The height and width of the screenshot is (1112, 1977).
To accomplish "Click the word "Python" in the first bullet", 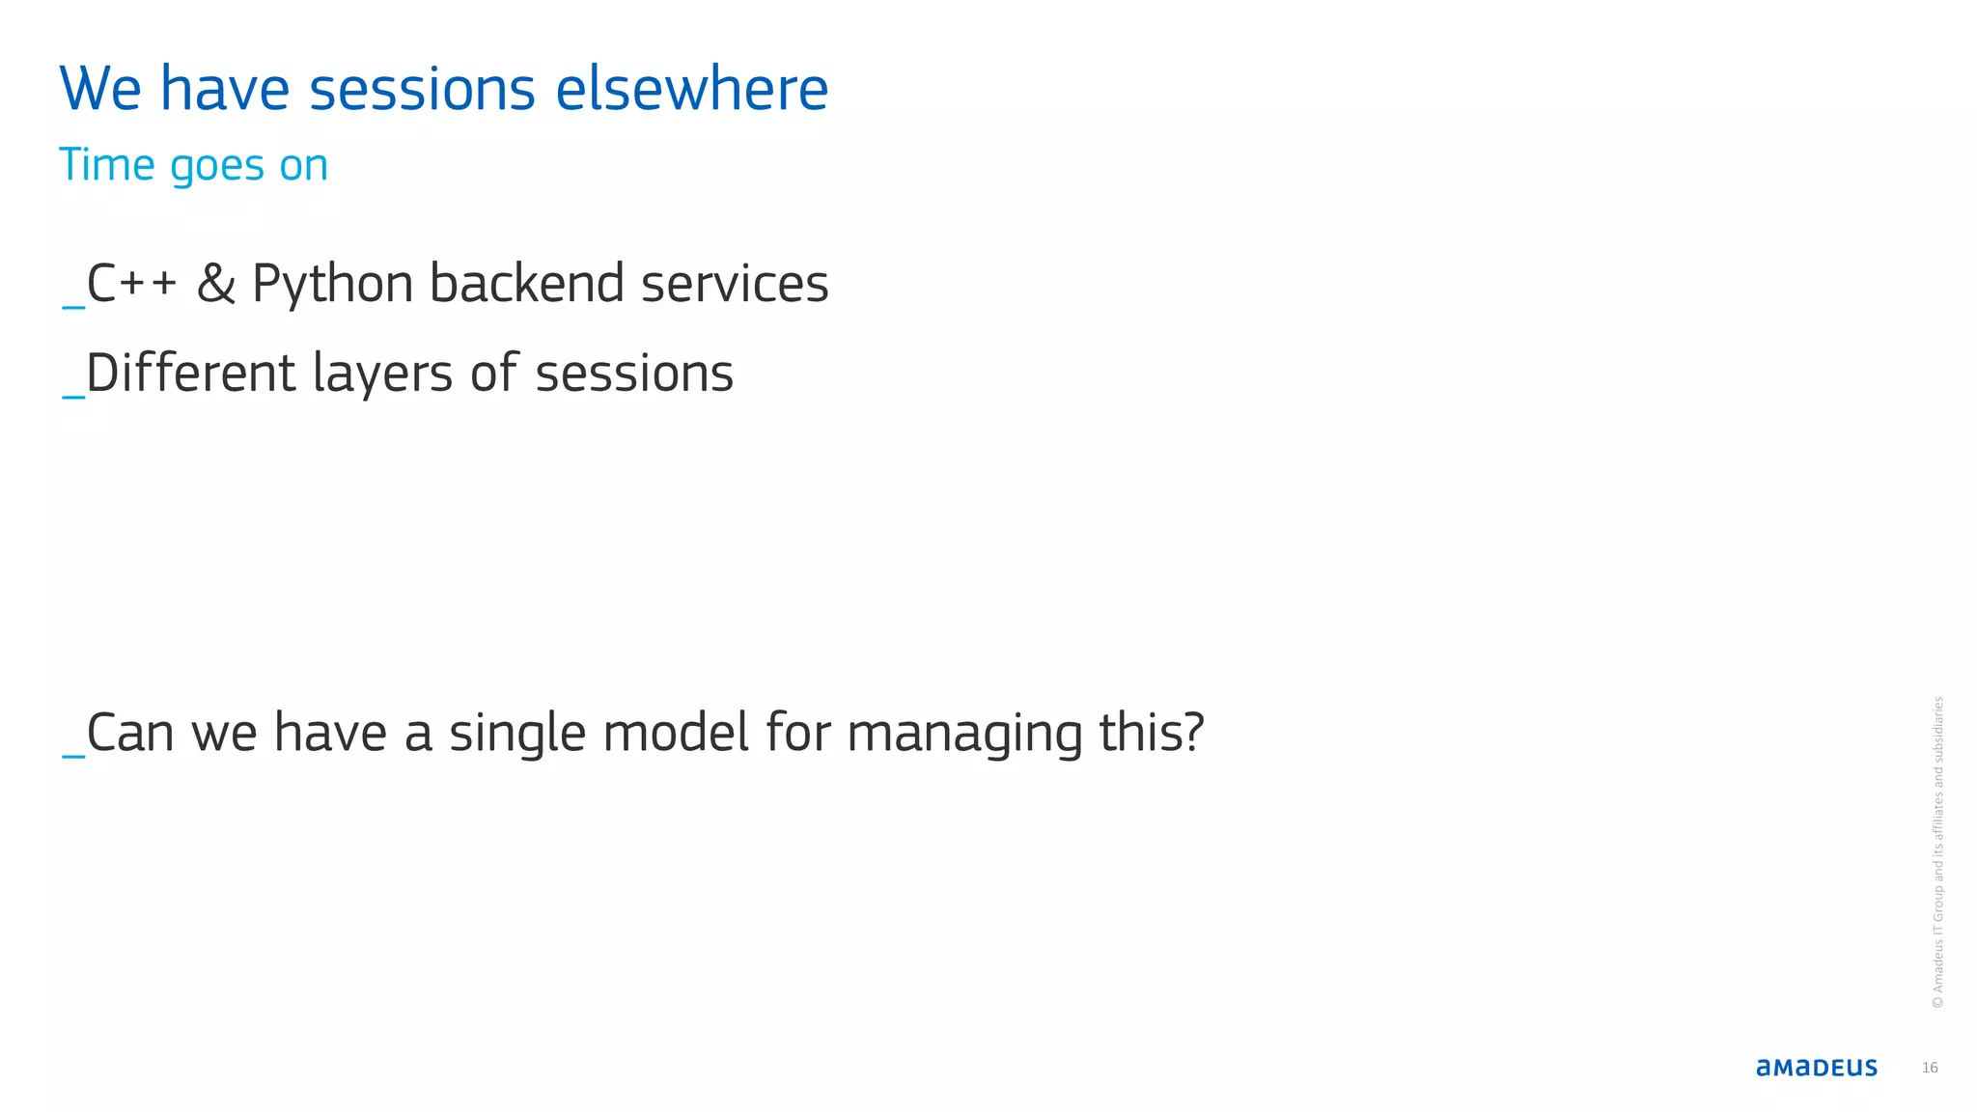I will tap(333, 286).
